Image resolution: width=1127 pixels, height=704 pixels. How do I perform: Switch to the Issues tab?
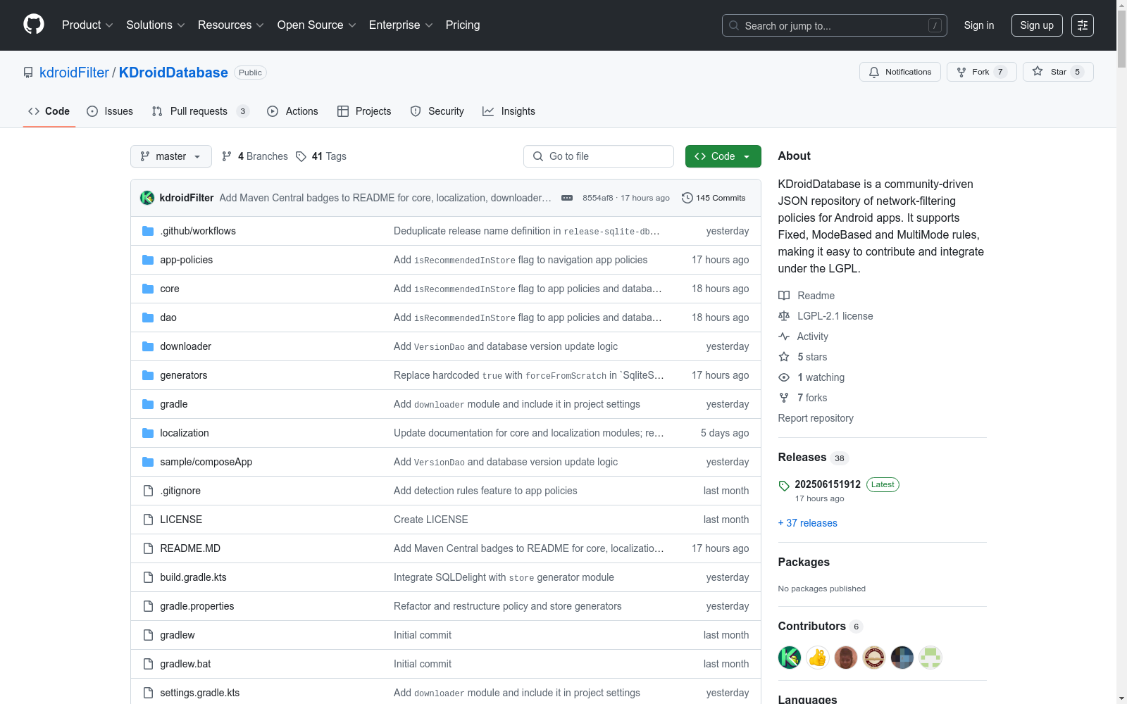tap(110, 111)
